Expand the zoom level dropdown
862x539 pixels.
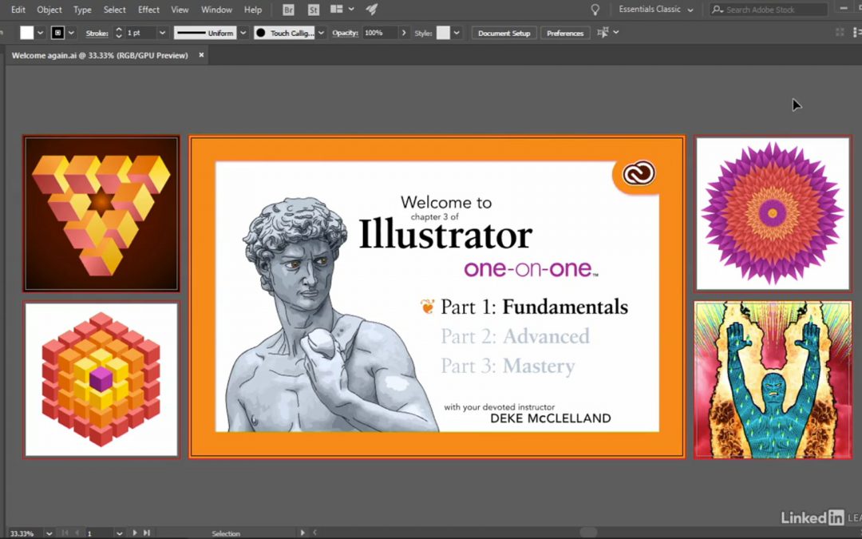(49, 533)
